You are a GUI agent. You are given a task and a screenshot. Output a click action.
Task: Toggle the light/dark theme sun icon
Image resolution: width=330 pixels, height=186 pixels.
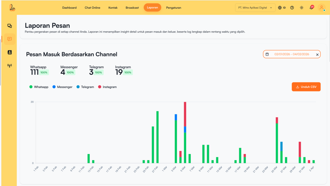(302, 8)
